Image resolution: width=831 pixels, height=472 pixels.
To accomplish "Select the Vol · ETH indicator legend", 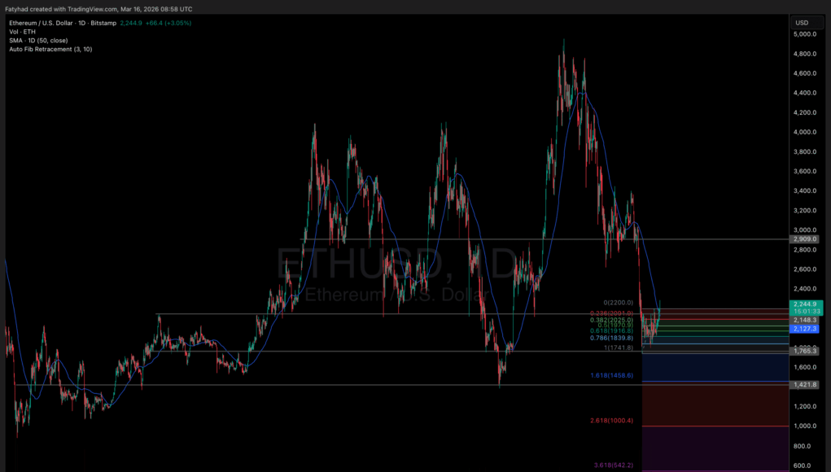I will [21, 32].
